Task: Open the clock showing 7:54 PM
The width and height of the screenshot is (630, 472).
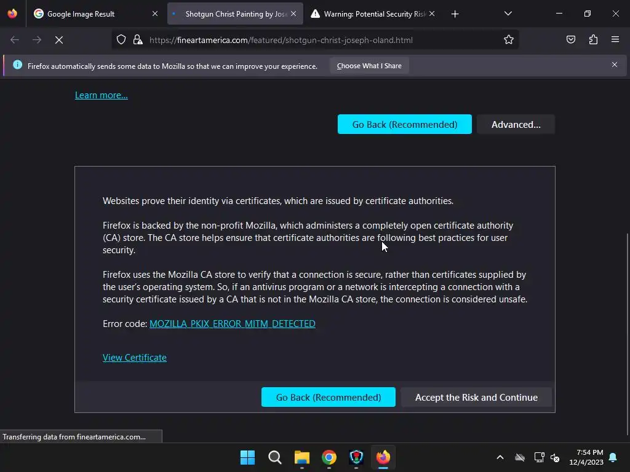Action: coord(586,457)
